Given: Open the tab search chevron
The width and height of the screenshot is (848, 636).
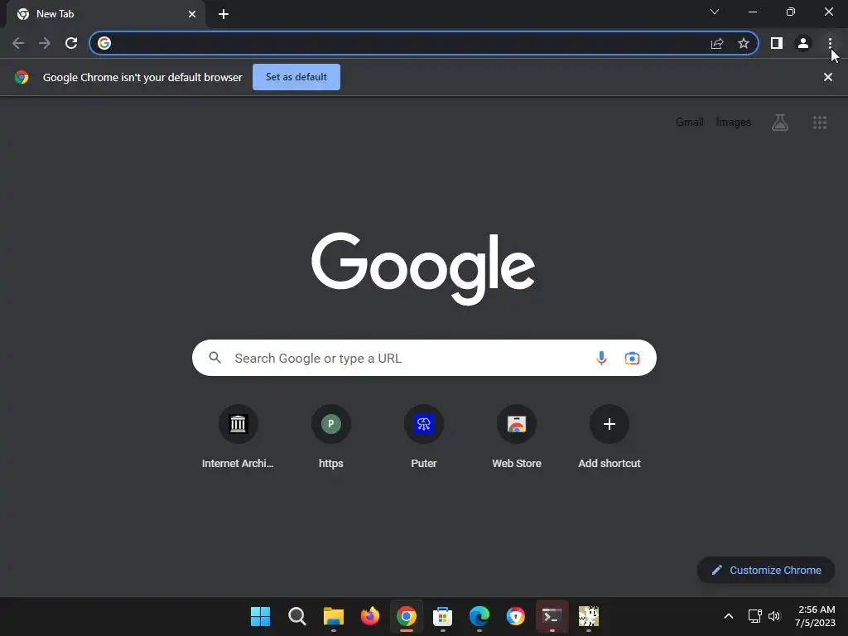Looking at the screenshot, I should click(x=715, y=12).
